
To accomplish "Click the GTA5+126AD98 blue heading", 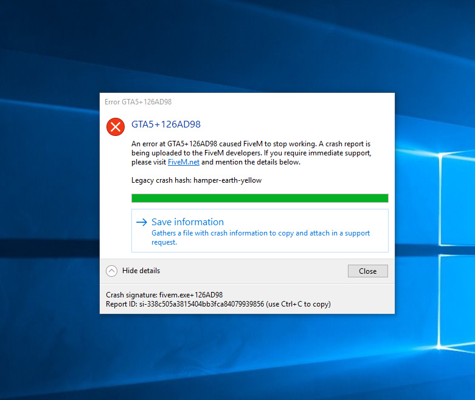I will click(x=166, y=124).
